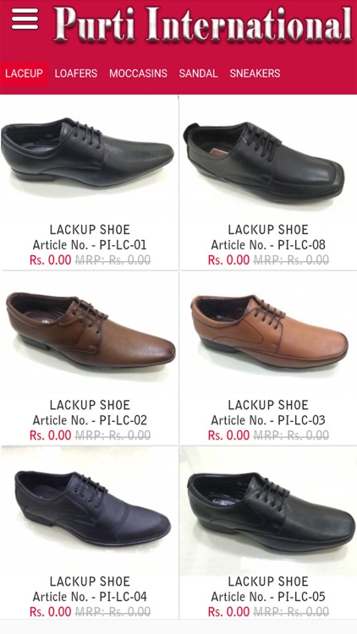Screen dimensions: 357x634
Task: Click the Rs. 0.00 price of PI-LC-04
Action: [50, 611]
